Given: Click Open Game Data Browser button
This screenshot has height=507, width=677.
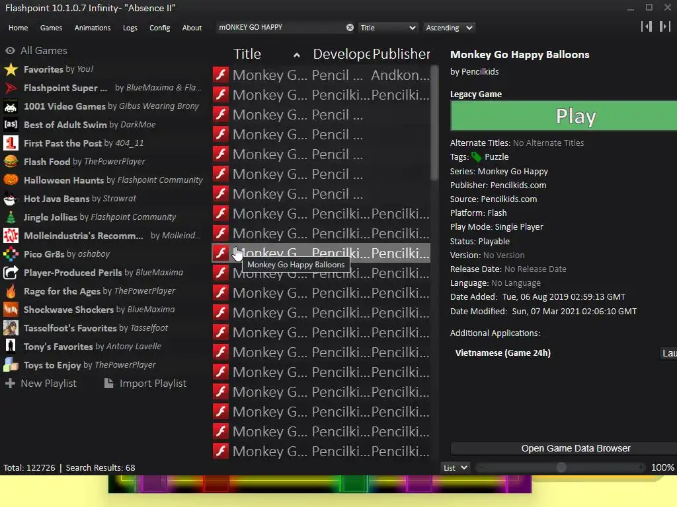Looking at the screenshot, I should coord(564,448).
